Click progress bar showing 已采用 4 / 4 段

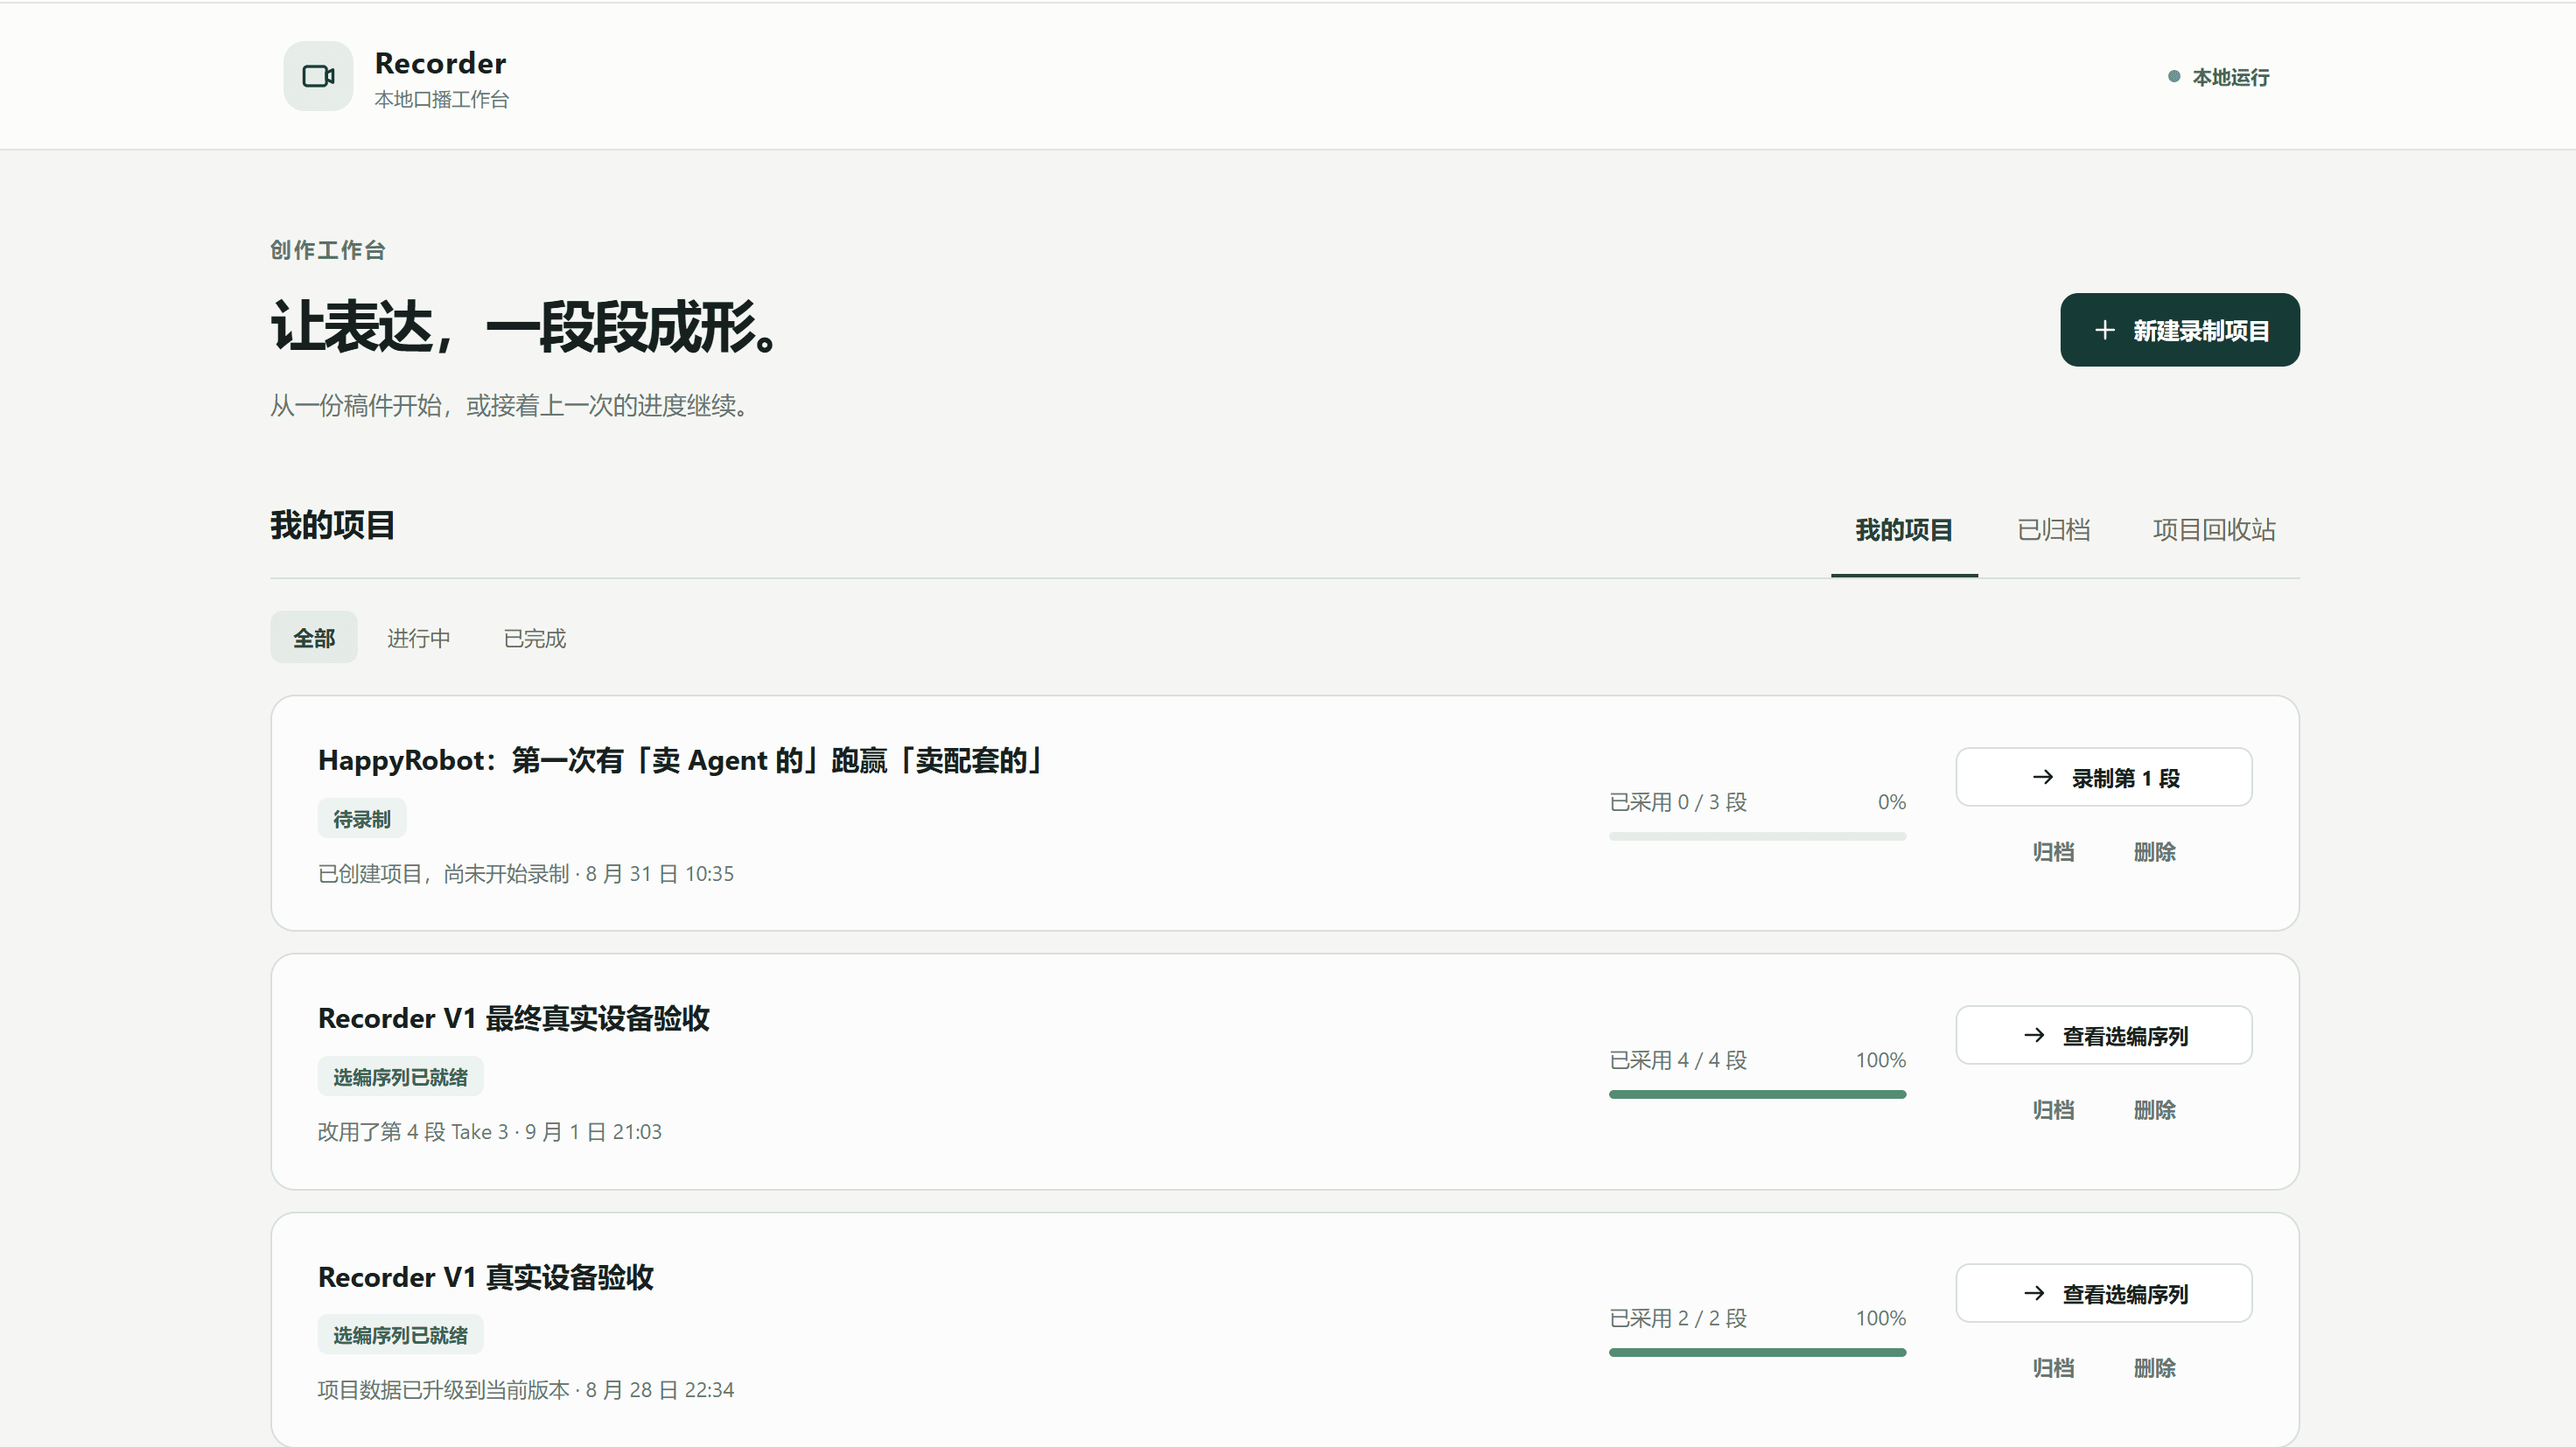coord(1757,1094)
